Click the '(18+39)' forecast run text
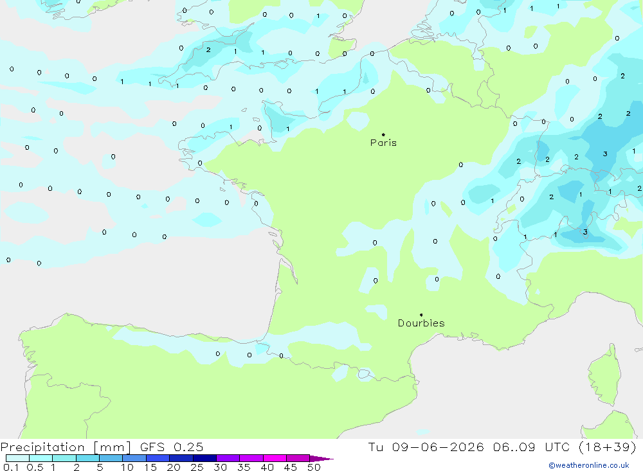 click(x=608, y=447)
